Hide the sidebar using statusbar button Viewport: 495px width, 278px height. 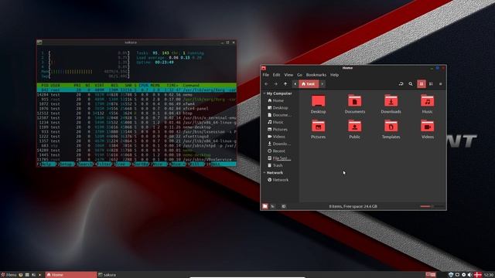click(284, 206)
